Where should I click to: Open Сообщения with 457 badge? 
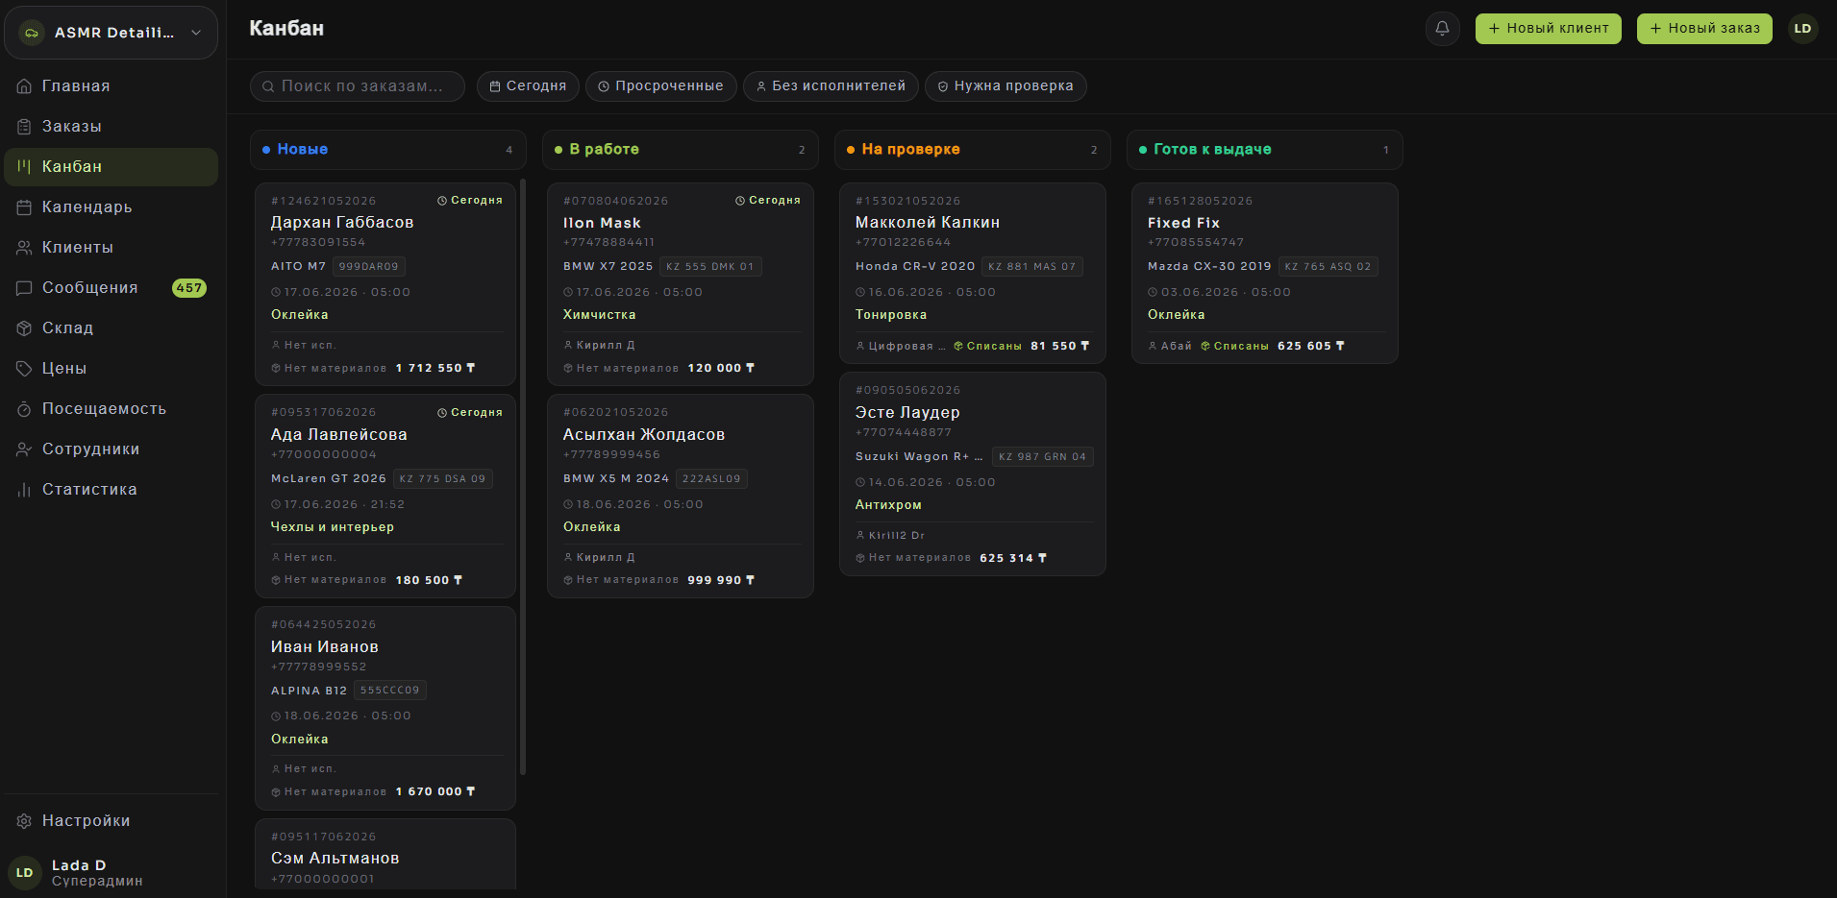[112, 288]
